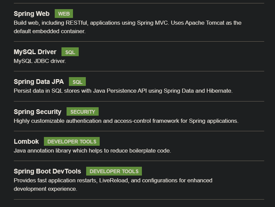The height and width of the screenshot is (207, 275).
Task: Select the Lombok dependency title
Action: [x=26, y=141]
